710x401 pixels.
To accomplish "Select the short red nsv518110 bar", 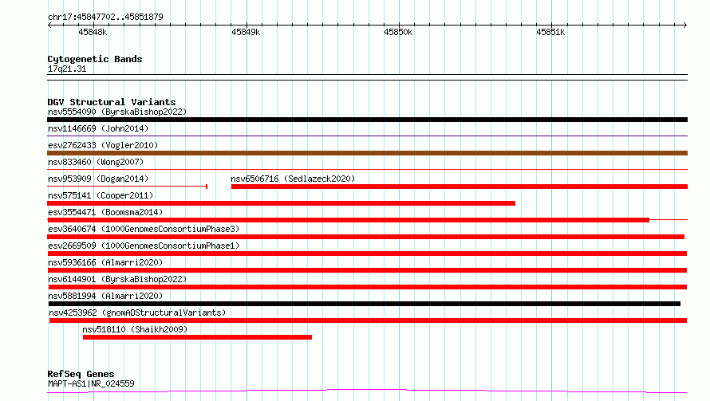I will coord(197,337).
